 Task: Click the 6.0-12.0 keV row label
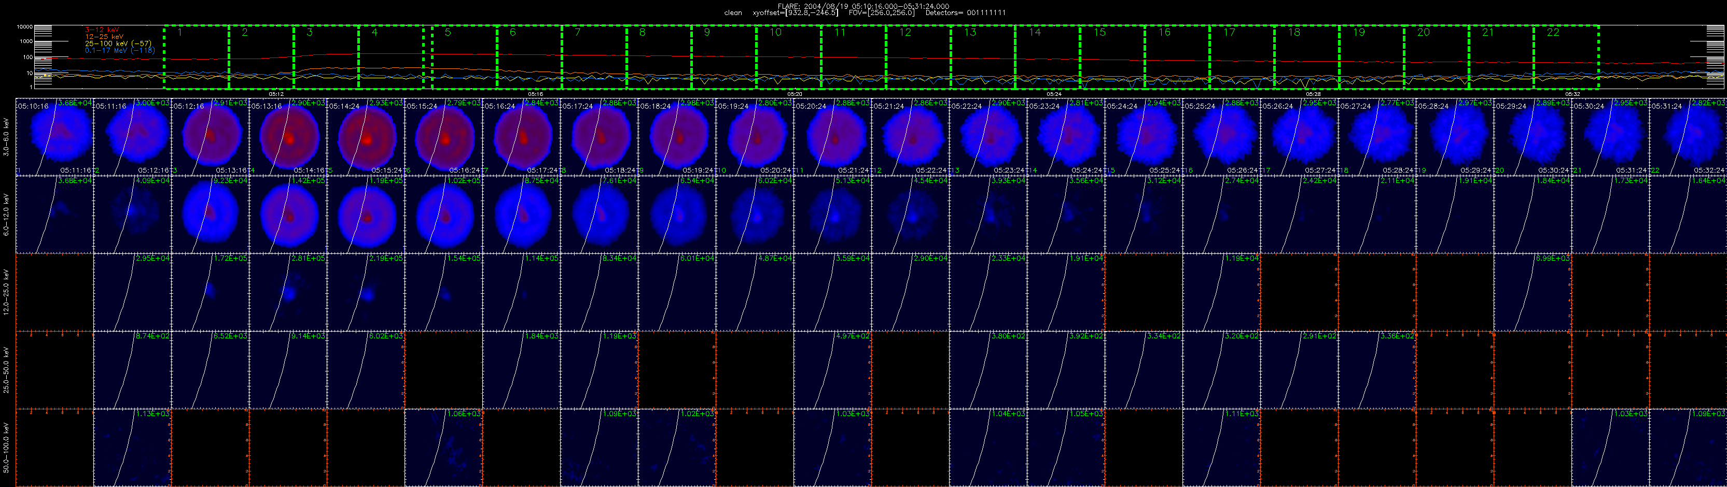pos(7,214)
